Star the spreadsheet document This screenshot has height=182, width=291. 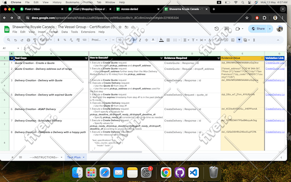point(120,27)
